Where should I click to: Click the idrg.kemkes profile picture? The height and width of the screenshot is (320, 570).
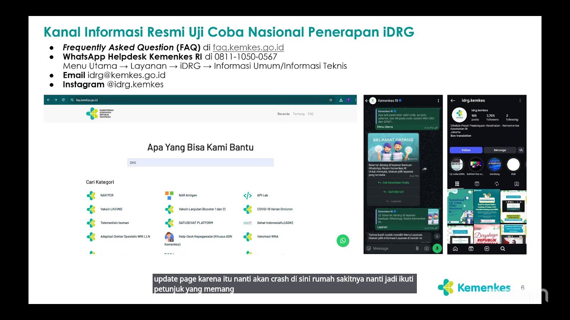tap(459, 115)
